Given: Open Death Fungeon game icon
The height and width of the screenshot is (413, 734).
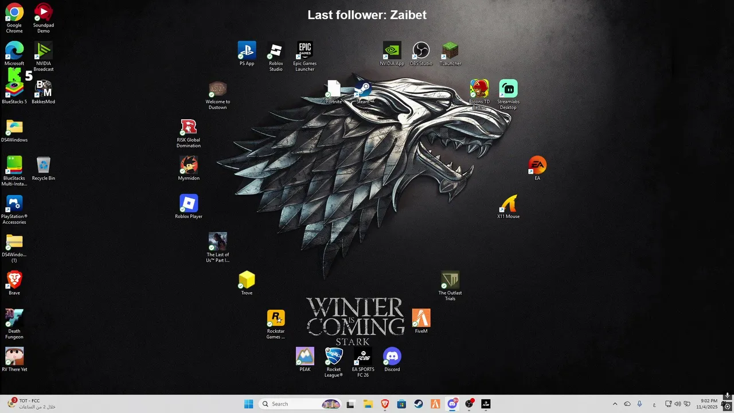Looking at the screenshot, I should pos(14,324).
